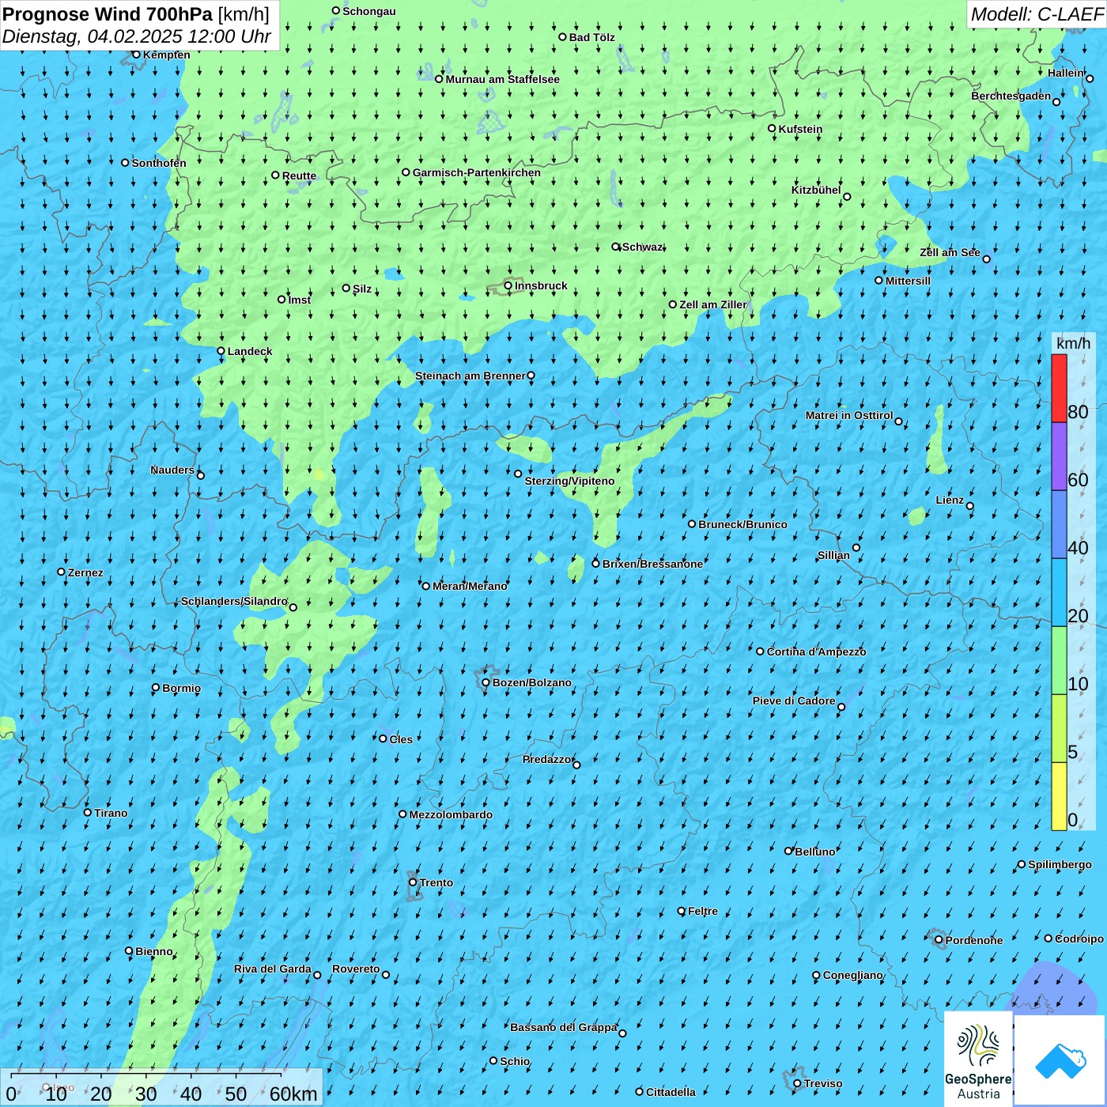1107x1107 pixels.
Task: Click the 'Schongau' label
Action: click(x=369, y=11)
